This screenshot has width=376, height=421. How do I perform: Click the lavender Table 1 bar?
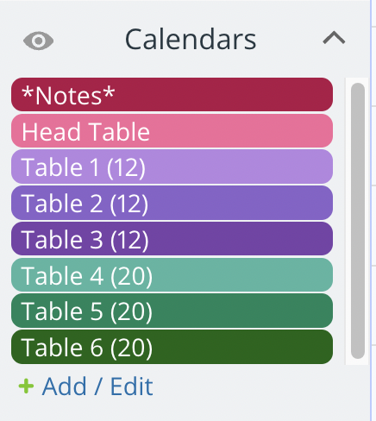(172, 167)
